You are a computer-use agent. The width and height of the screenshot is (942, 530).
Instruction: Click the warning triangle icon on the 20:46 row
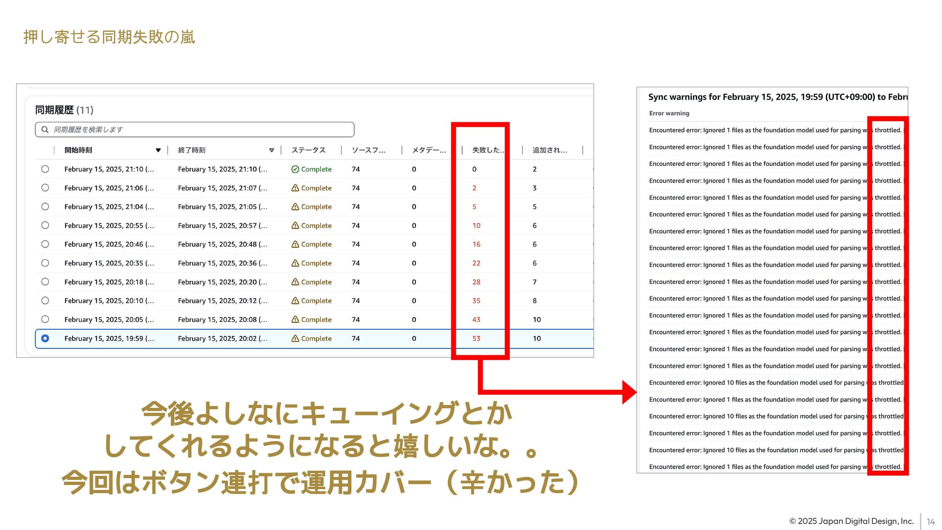pyautogui.click(x=295, y=244)
